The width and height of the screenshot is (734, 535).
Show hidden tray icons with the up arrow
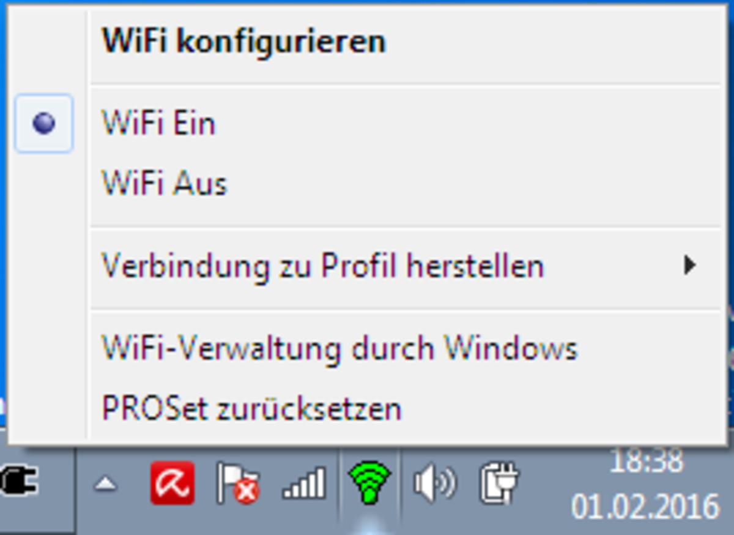click(x=106, y=485)
